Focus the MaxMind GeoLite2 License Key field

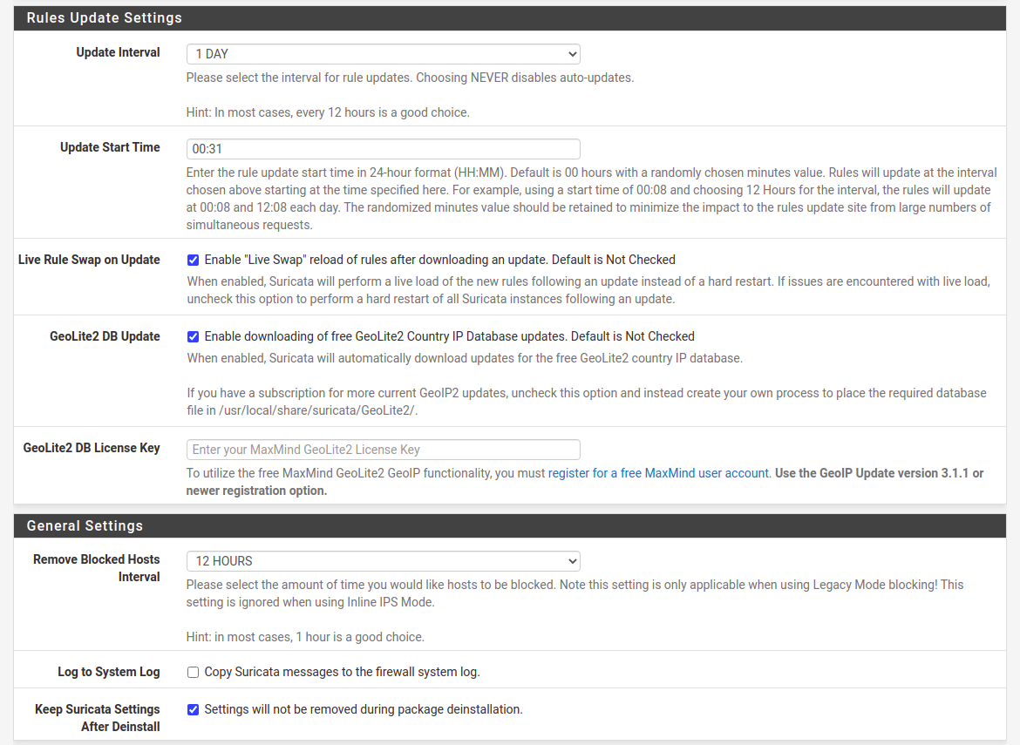(x=383, y=450)
